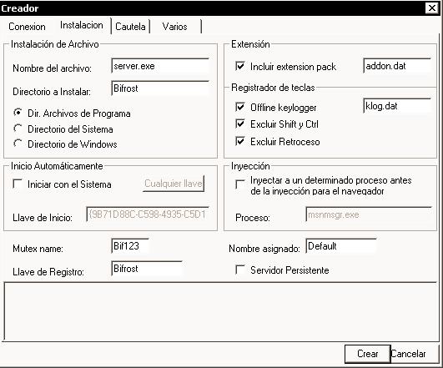Screen dimensions: 443x368
Task: Go to the Varios tab
Action: click(174, 27)
